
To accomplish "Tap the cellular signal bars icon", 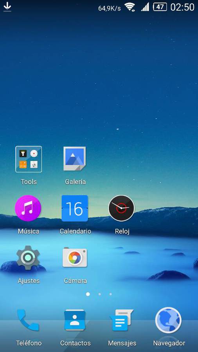I will 145,7.
